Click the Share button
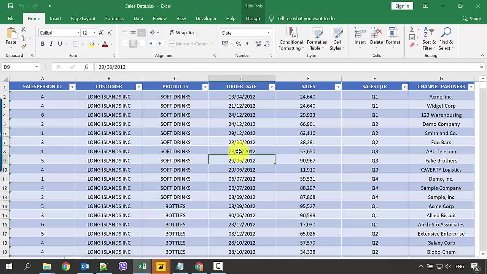The width and height of the screenshot is (487, 274). [x=471, y=18]
